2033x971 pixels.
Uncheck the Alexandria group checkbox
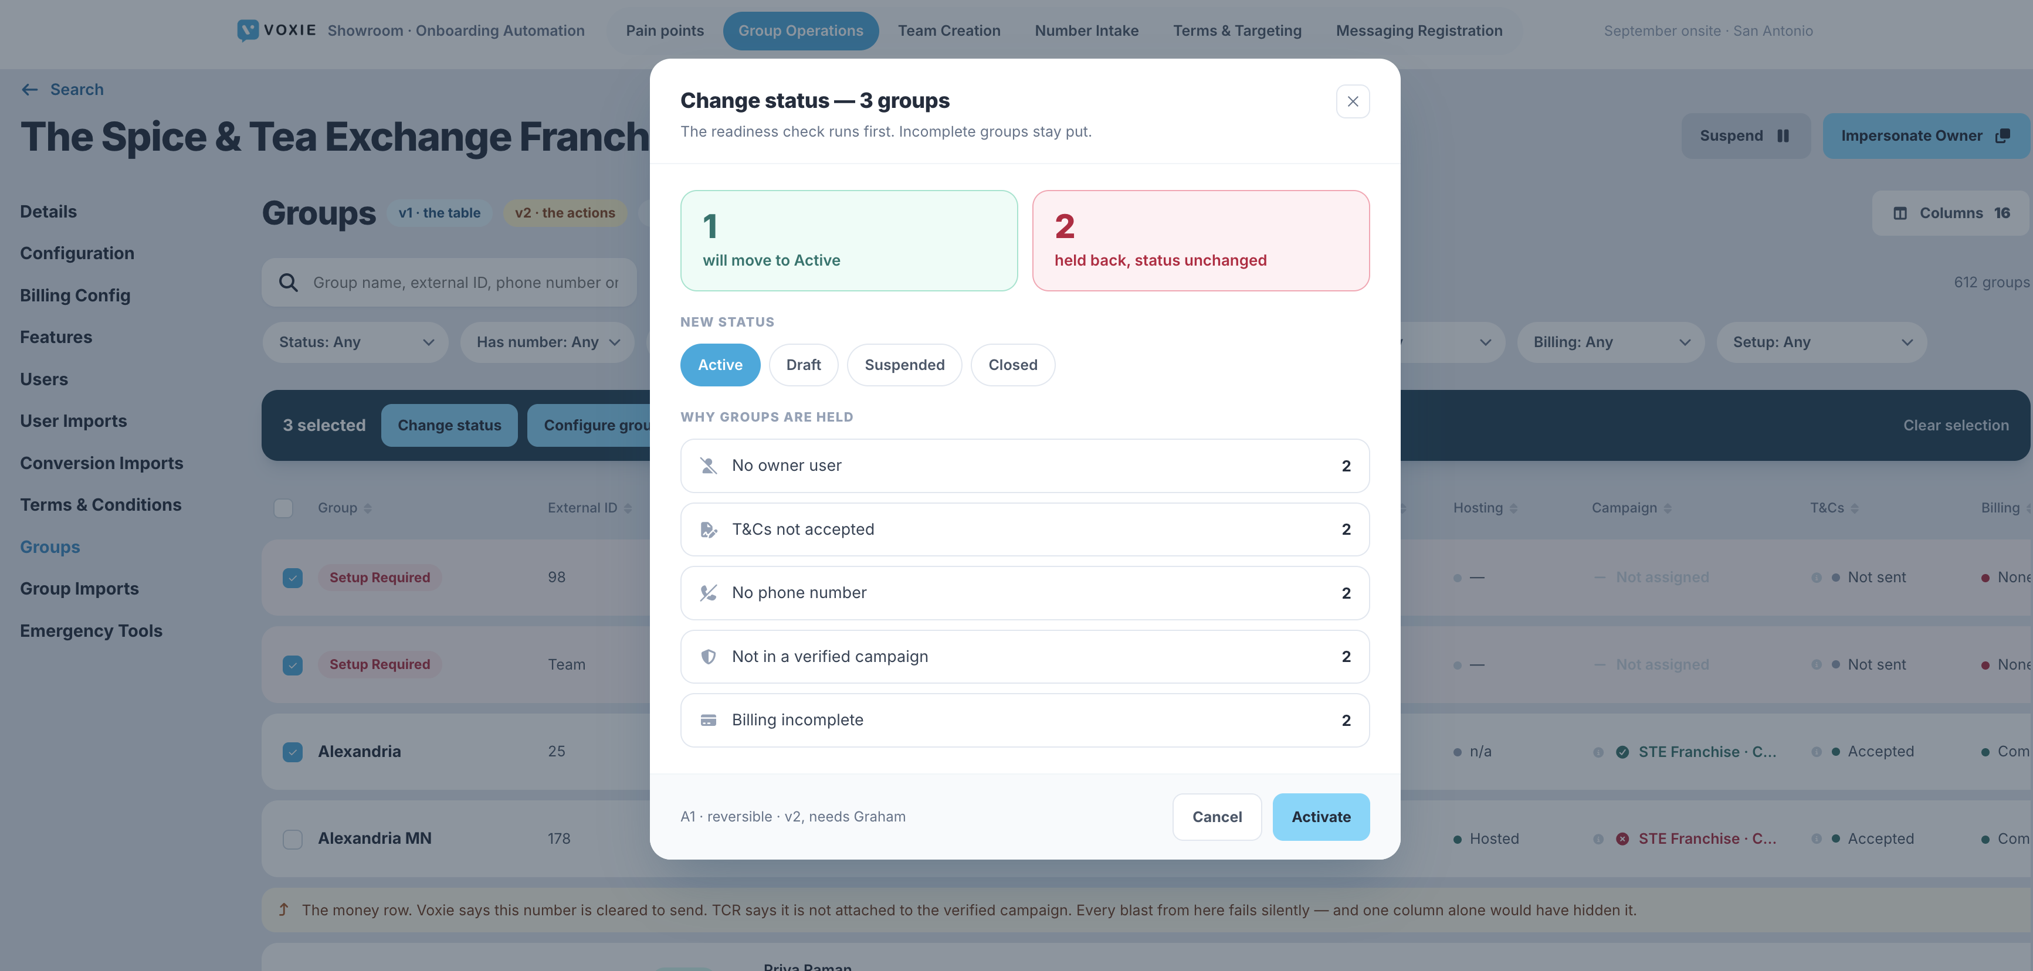click(x=293, y=752)
